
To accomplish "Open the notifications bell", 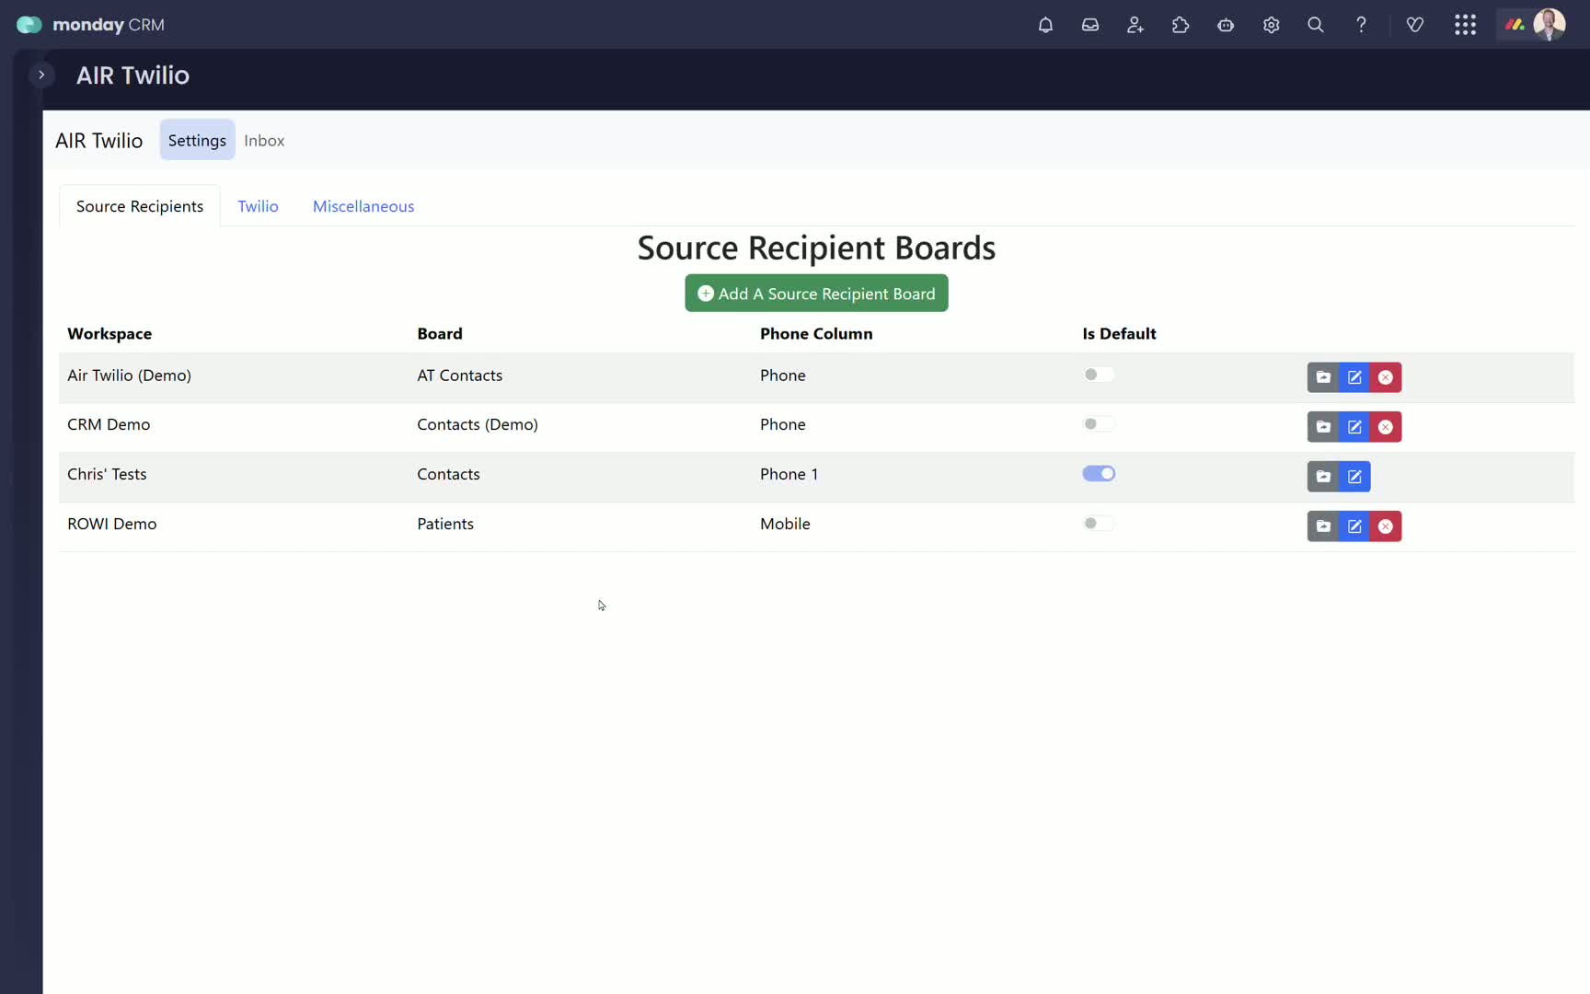I will (1045, 25).
